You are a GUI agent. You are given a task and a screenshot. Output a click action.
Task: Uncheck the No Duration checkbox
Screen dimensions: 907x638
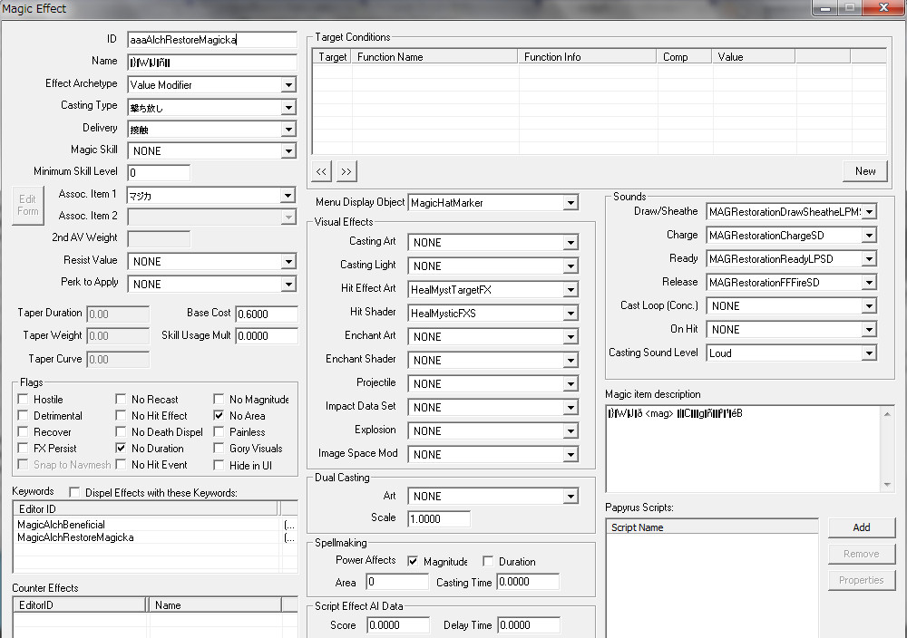121,448
